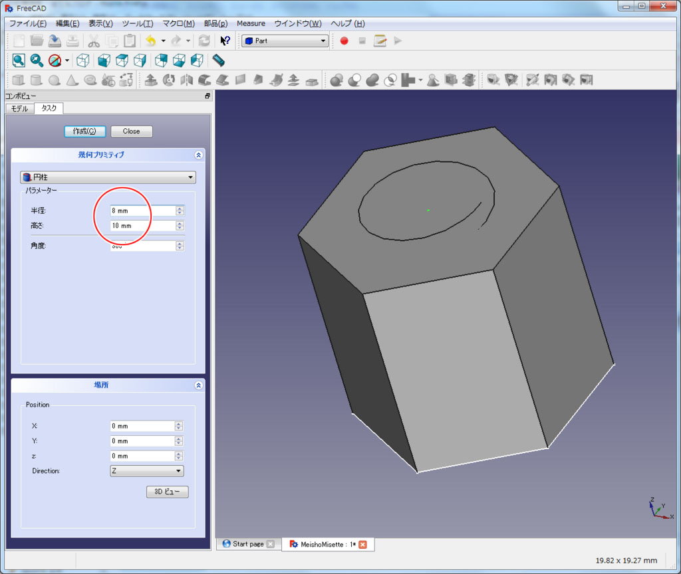Collapse the 場所 section
Image resolution: width=681 pixels, height=574 pixels.
198,385
